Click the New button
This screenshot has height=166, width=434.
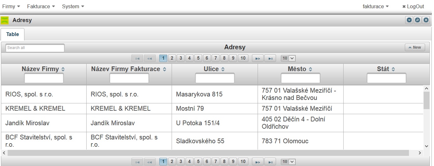[x=415, y=47]
